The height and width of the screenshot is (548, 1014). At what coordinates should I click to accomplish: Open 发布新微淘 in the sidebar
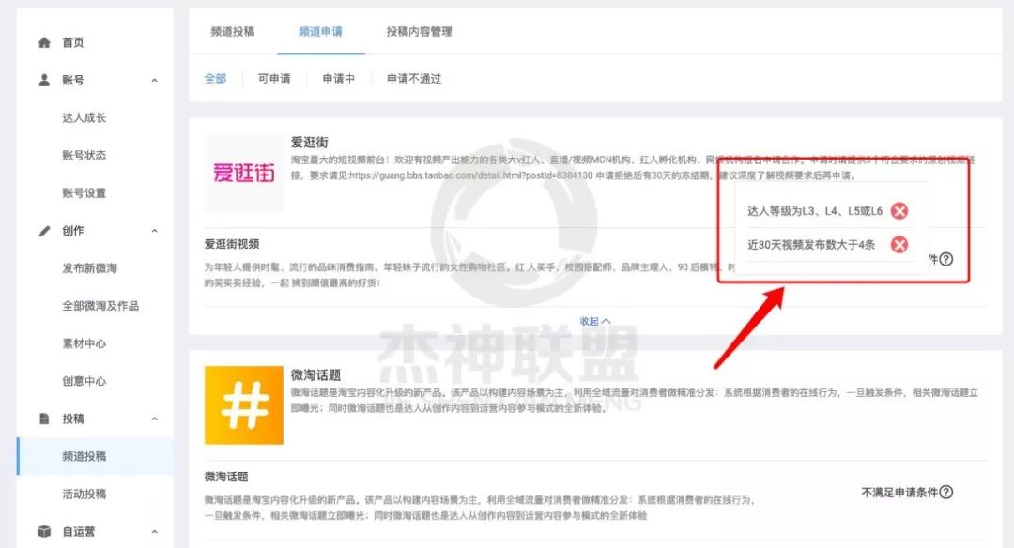tap(90, 268)
